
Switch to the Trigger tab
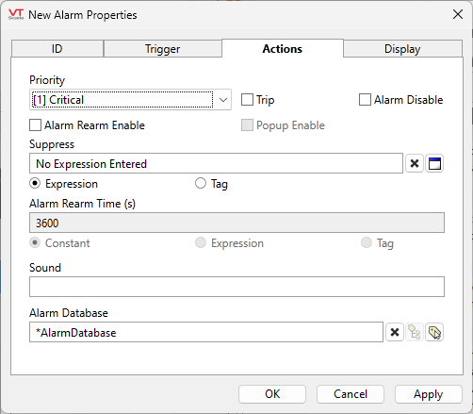coord(162,49)
